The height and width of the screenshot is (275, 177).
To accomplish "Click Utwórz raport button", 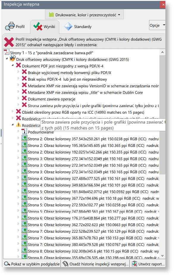I will (x=148, y=264).
